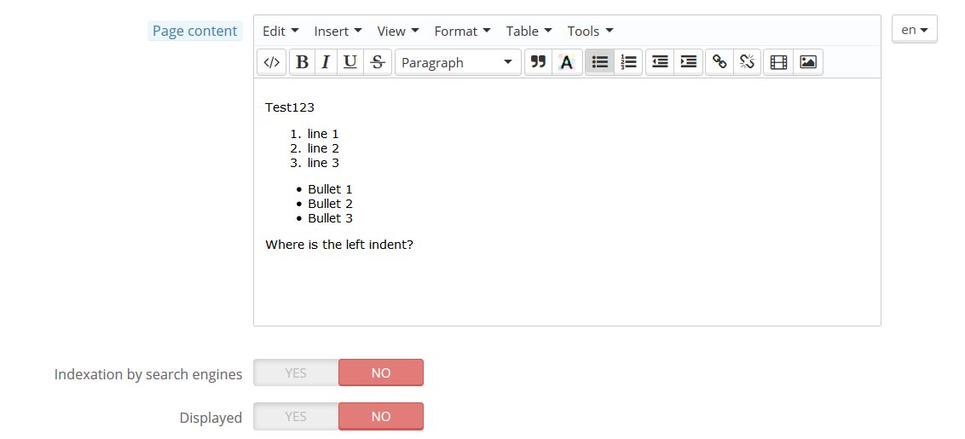Click the decrease indent icon

pyautogui.click(x=660, y=62)
